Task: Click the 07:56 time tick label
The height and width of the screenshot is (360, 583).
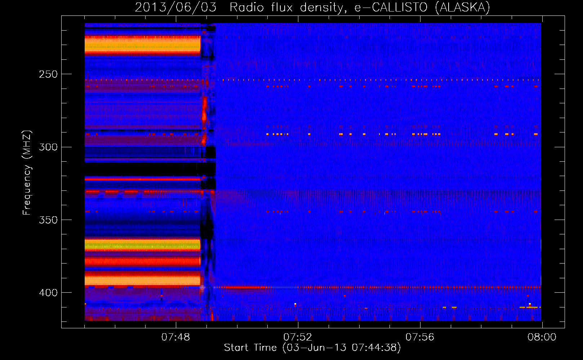Action: (420, 337)
